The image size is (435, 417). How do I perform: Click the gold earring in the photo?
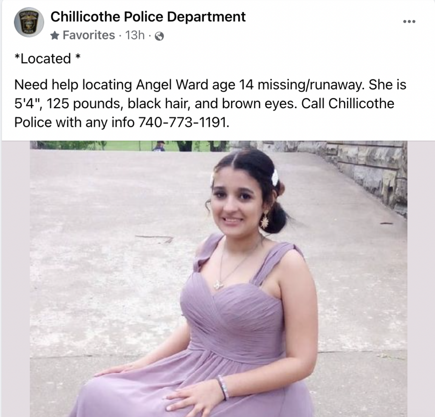[265, 219]
